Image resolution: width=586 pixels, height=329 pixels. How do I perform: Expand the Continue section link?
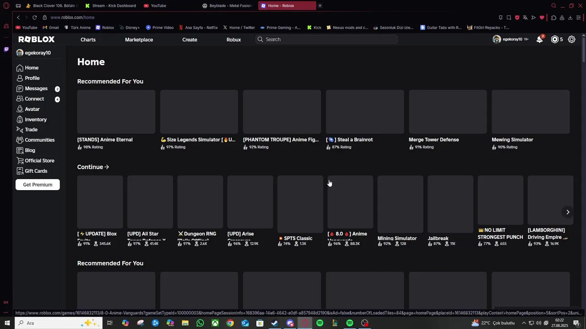pyautogui.click(x=93, y=167)
